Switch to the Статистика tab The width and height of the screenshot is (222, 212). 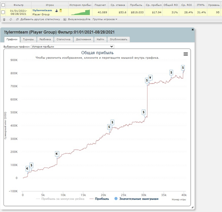click(63, 39)
